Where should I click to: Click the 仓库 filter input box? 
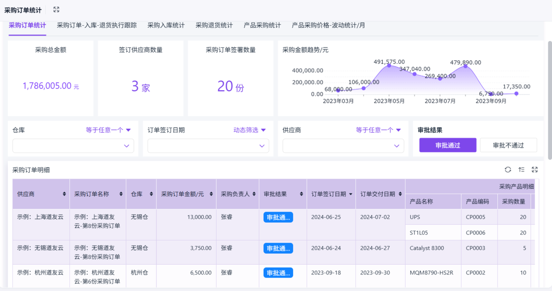click(73, 146)
